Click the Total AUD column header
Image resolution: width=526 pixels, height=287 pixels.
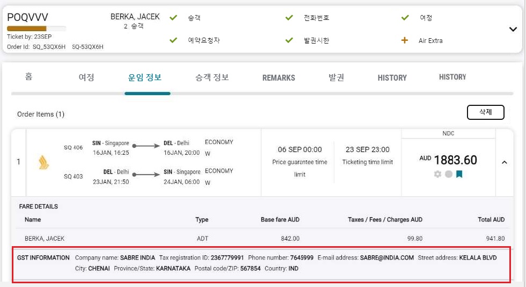pyautogui.click(x=491, y=220)
